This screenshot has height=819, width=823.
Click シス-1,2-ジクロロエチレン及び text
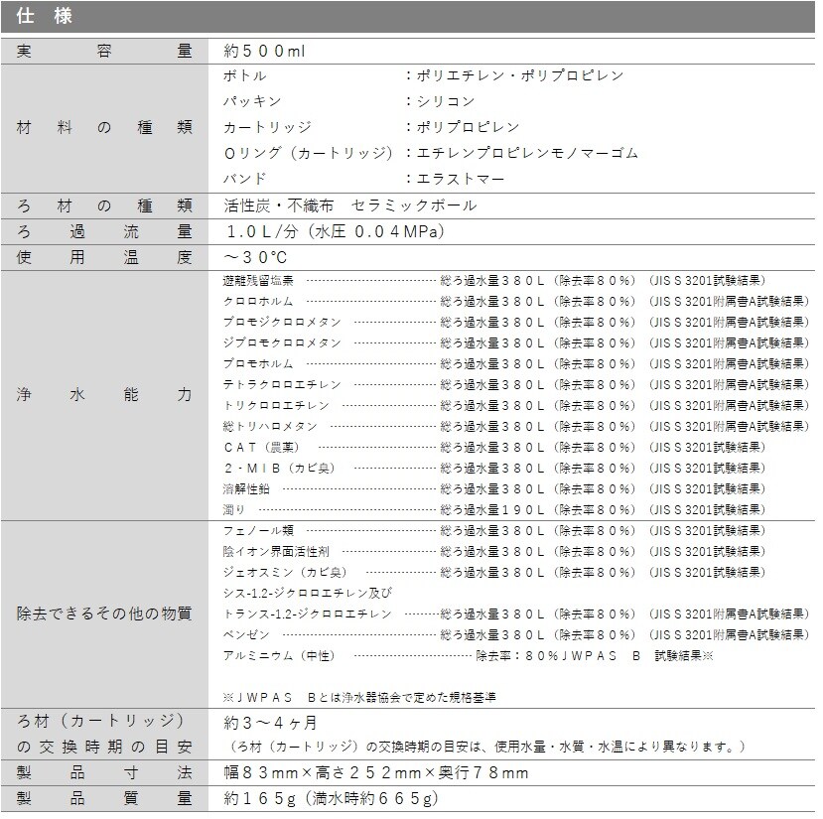308,593
